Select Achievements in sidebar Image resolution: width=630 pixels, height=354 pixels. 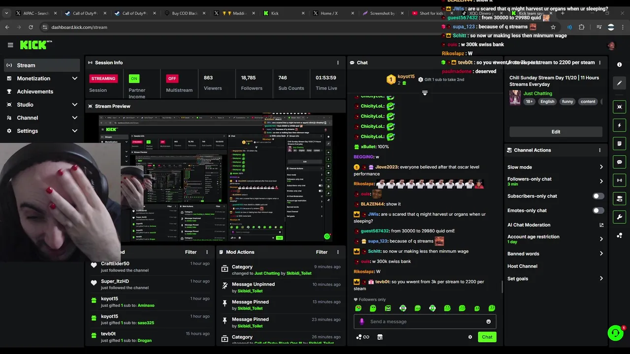pyautogui.click(x=42, y=91)
